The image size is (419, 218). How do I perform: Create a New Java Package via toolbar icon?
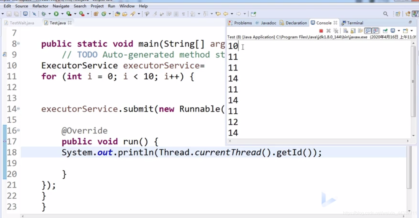pyautogui.click(x=96, y=14)
